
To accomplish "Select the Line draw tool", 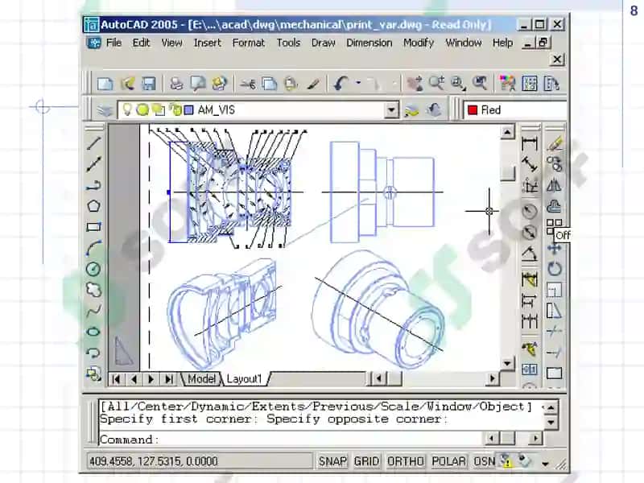I will (x=93, y=143).
